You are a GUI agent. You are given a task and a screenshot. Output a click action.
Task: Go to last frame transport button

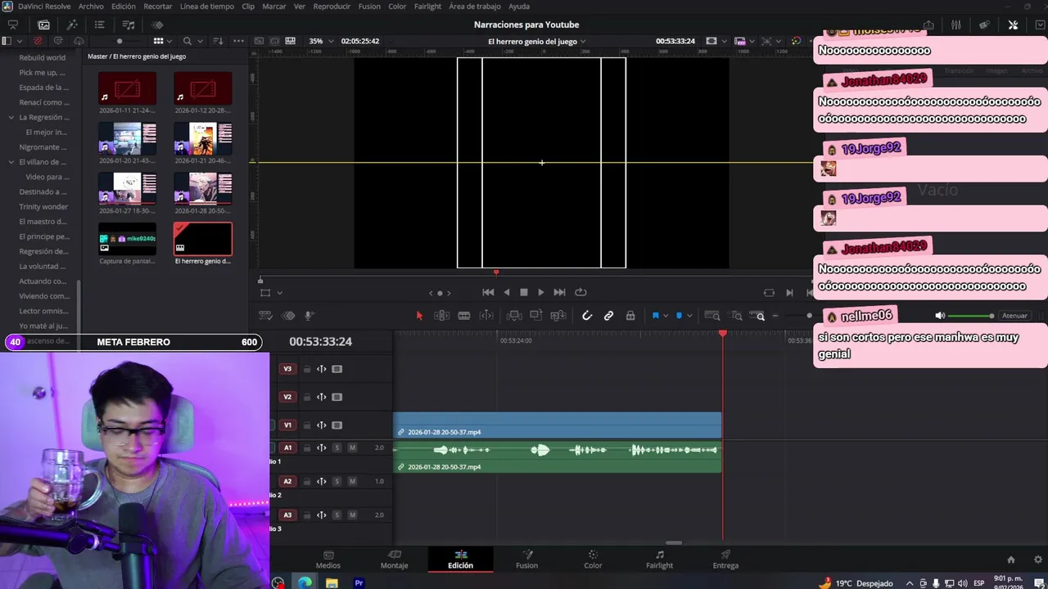[559, 292]
